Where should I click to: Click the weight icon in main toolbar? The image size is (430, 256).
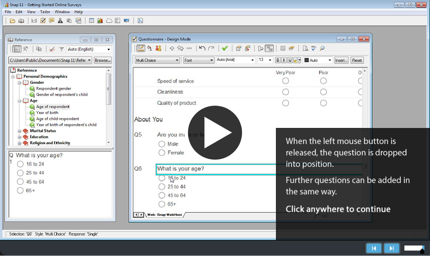tap(60, 21)
